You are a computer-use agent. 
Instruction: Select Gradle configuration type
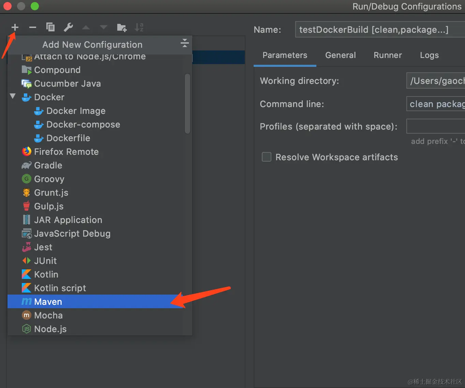coord(100,165)
